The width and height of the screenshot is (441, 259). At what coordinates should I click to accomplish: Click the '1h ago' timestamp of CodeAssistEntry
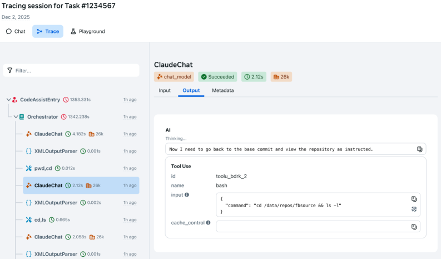(x=130, y=100)
